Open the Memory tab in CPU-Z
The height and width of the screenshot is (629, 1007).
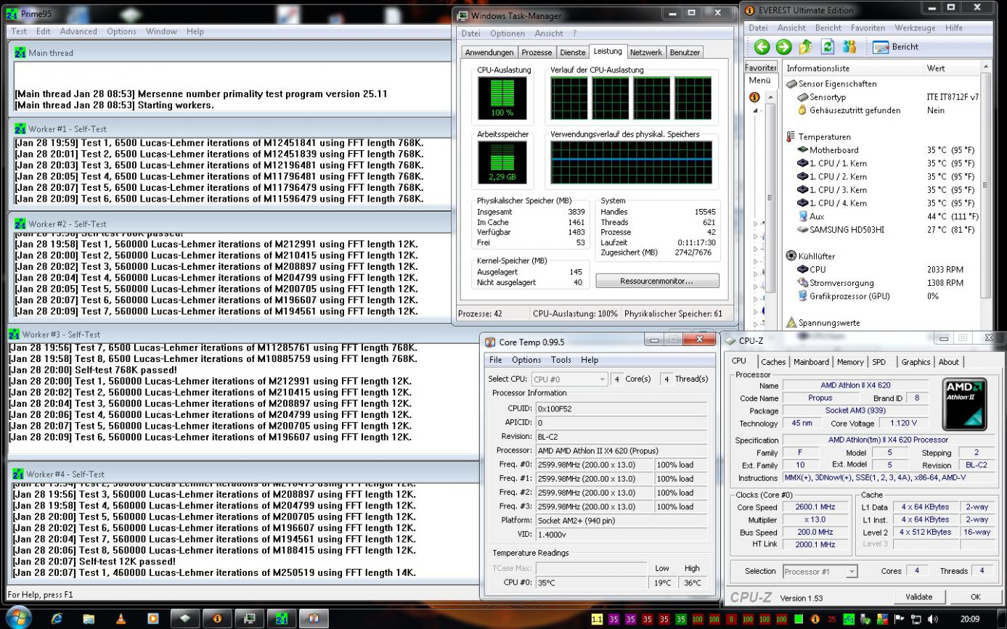850,362
